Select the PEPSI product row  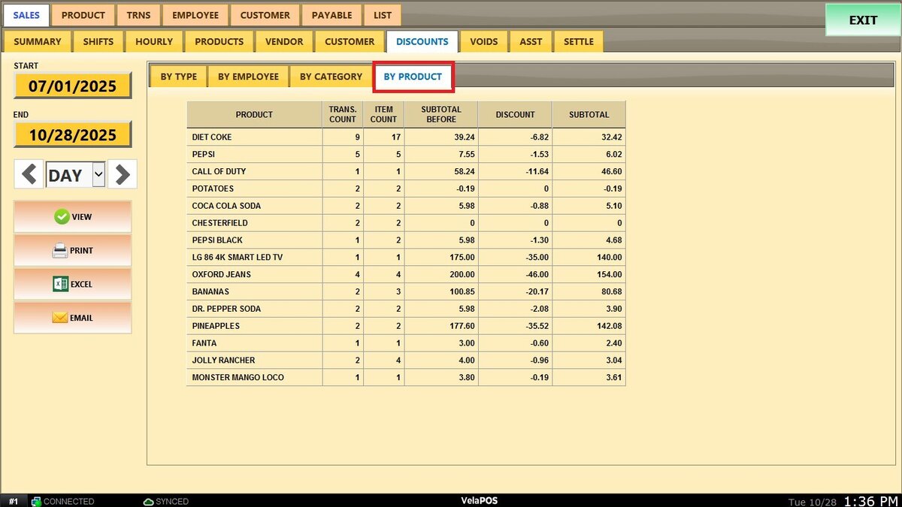point(406,154)
